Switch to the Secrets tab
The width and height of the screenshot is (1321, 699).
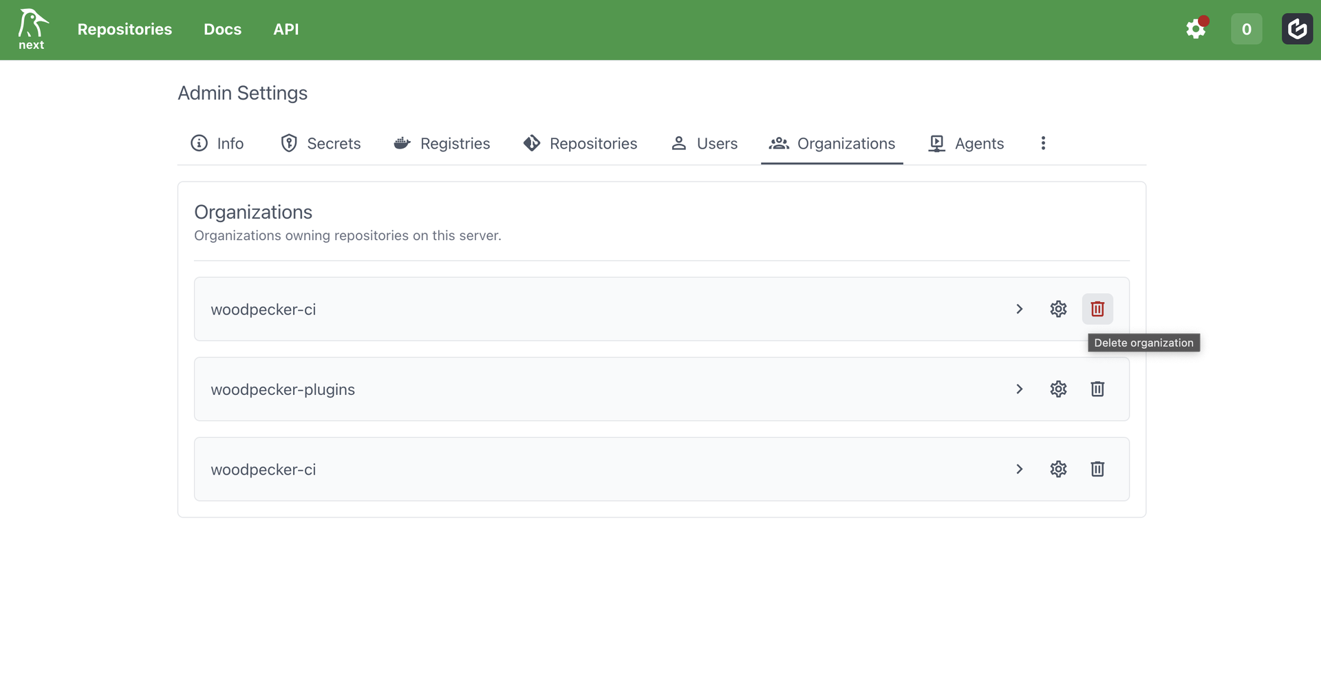click(x=321, y=143)
